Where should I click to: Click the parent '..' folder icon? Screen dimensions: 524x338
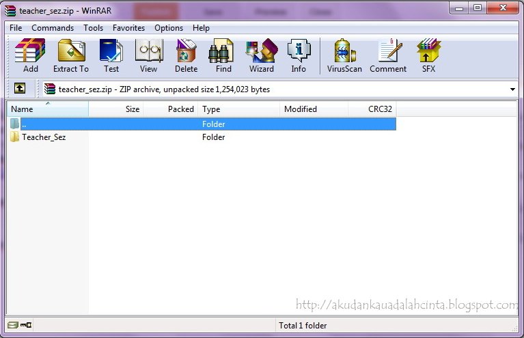tap(14, 124)
